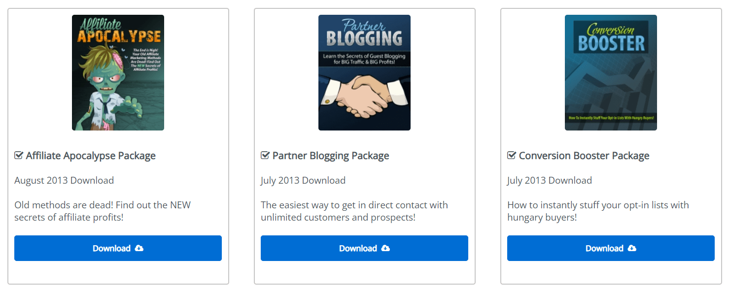Open the Partner Blogging handshake cover image

coord(364,72)
